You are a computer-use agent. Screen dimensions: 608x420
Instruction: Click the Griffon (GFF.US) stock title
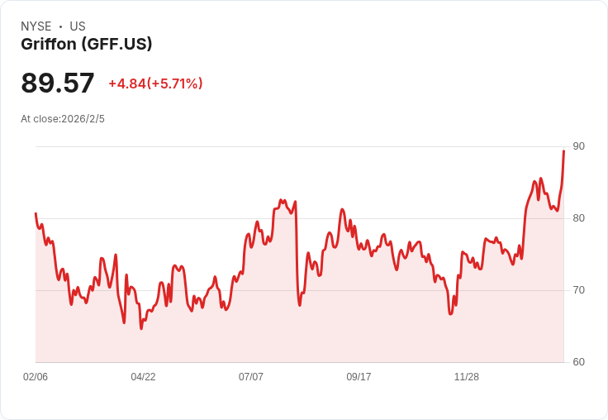click(x=87, y=44)
